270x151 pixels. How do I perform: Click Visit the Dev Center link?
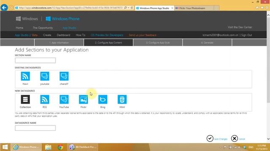240,27
